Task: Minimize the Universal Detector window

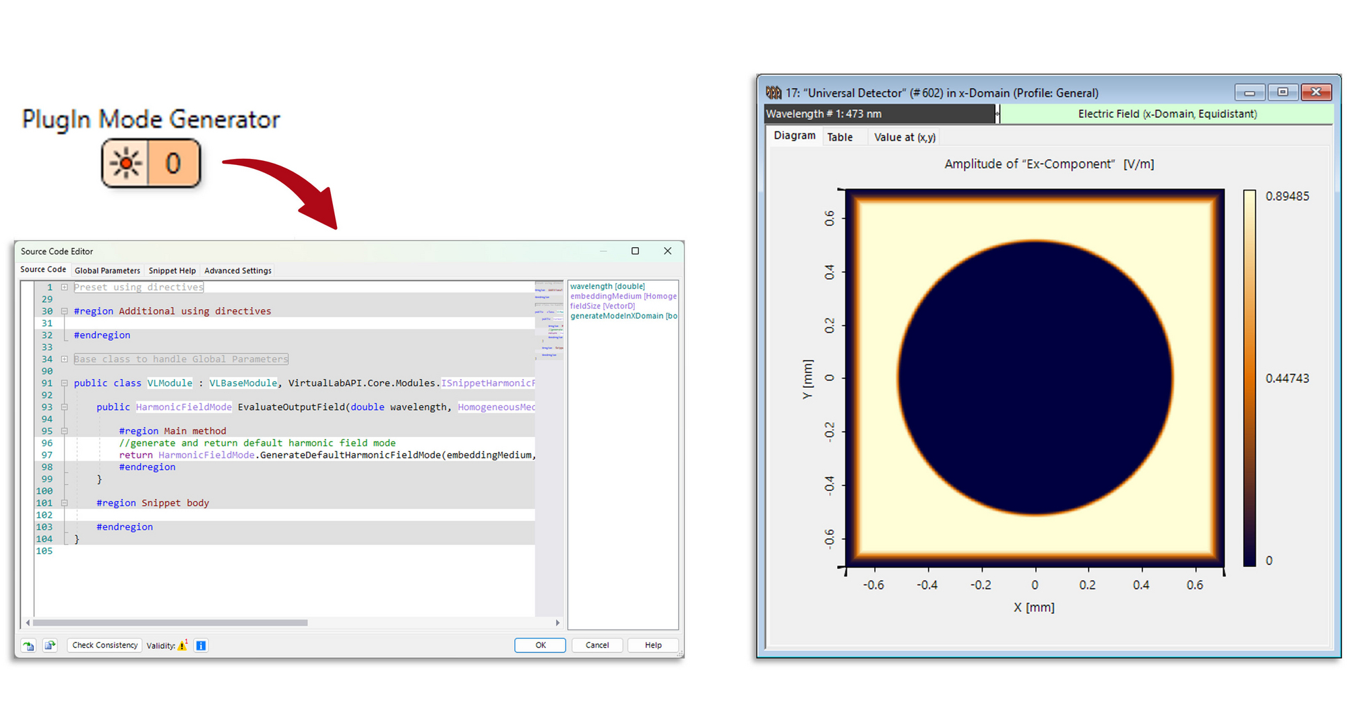Action: coord(1250,92)
